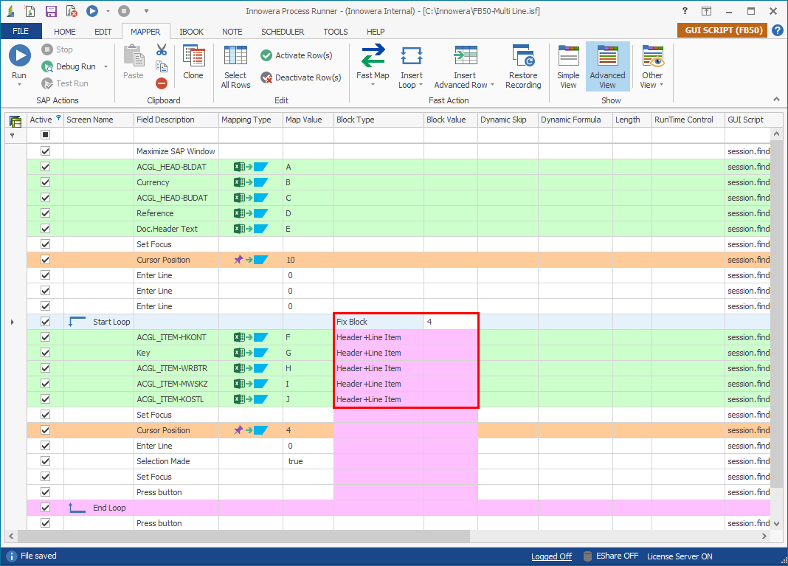Uncheck Active checkbox for Currency row
The height and width of the screenshot is (566, 788).
point(45,182)
